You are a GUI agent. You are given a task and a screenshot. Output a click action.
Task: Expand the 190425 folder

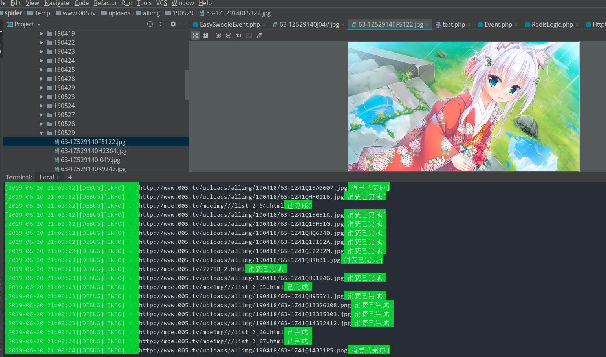point(42,70)
